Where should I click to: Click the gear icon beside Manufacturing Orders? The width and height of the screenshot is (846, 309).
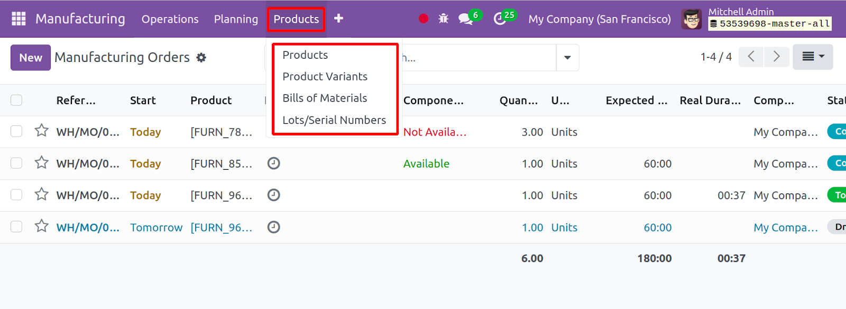pos(201,58)
